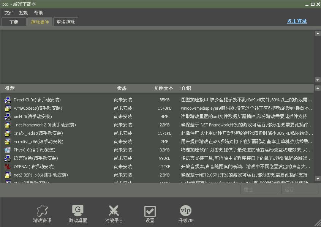Click the vcredist_x86 plugin icon

pos(8,142)
